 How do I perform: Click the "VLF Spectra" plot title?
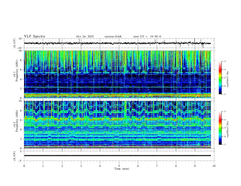pyautogui.click(x=34, y=36)
